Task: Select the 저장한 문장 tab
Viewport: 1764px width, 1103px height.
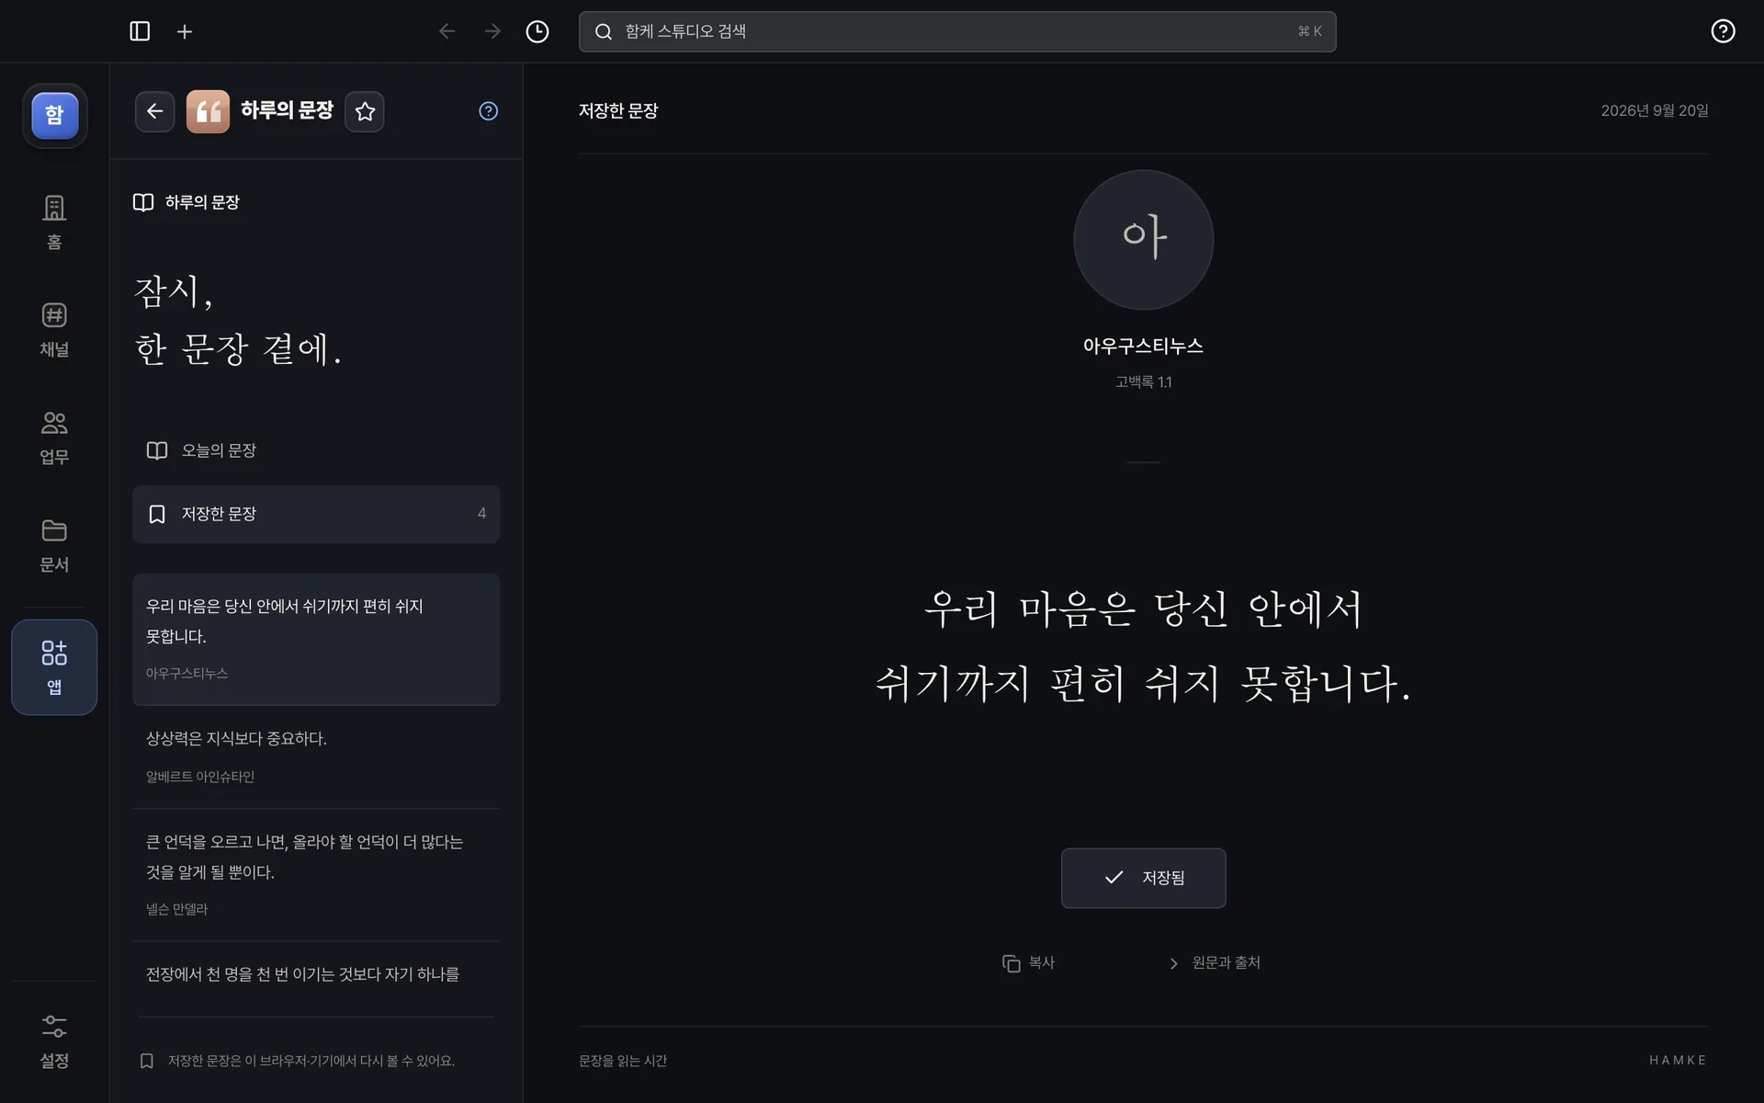Action: (x=316, y=514)
